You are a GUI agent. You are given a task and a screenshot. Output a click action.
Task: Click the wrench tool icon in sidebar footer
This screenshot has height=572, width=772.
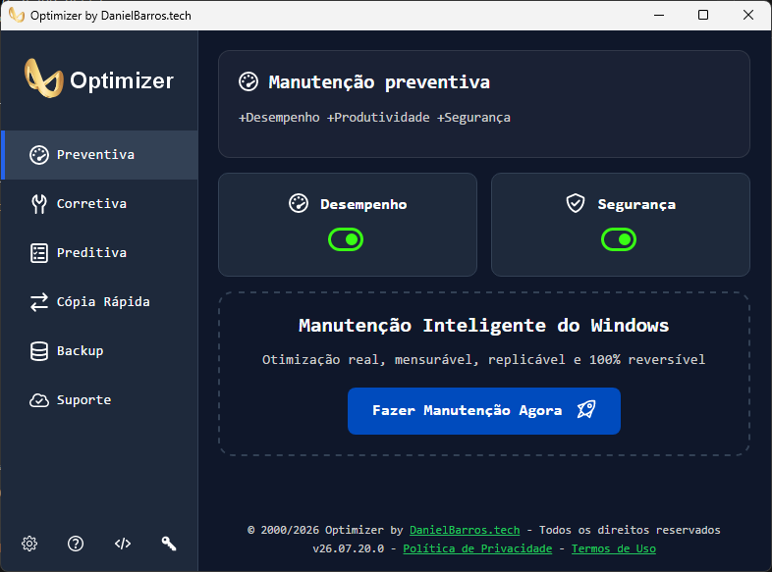tap(169, 544)
